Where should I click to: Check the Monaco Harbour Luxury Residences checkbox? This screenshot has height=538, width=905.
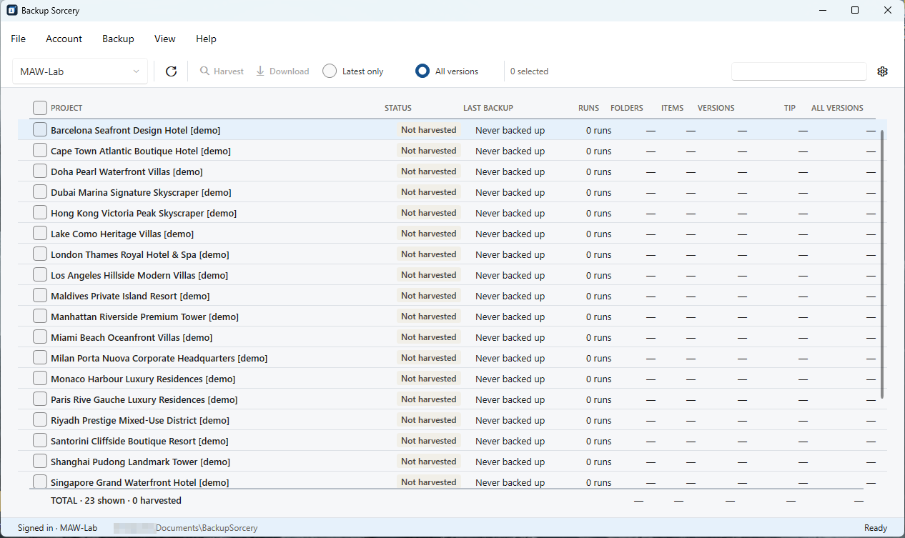(x=40, y=379)
